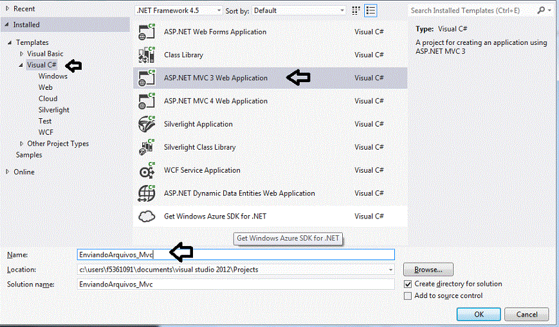559x327 pixels.
Task: Click the Cancel button
Action: 527,315
